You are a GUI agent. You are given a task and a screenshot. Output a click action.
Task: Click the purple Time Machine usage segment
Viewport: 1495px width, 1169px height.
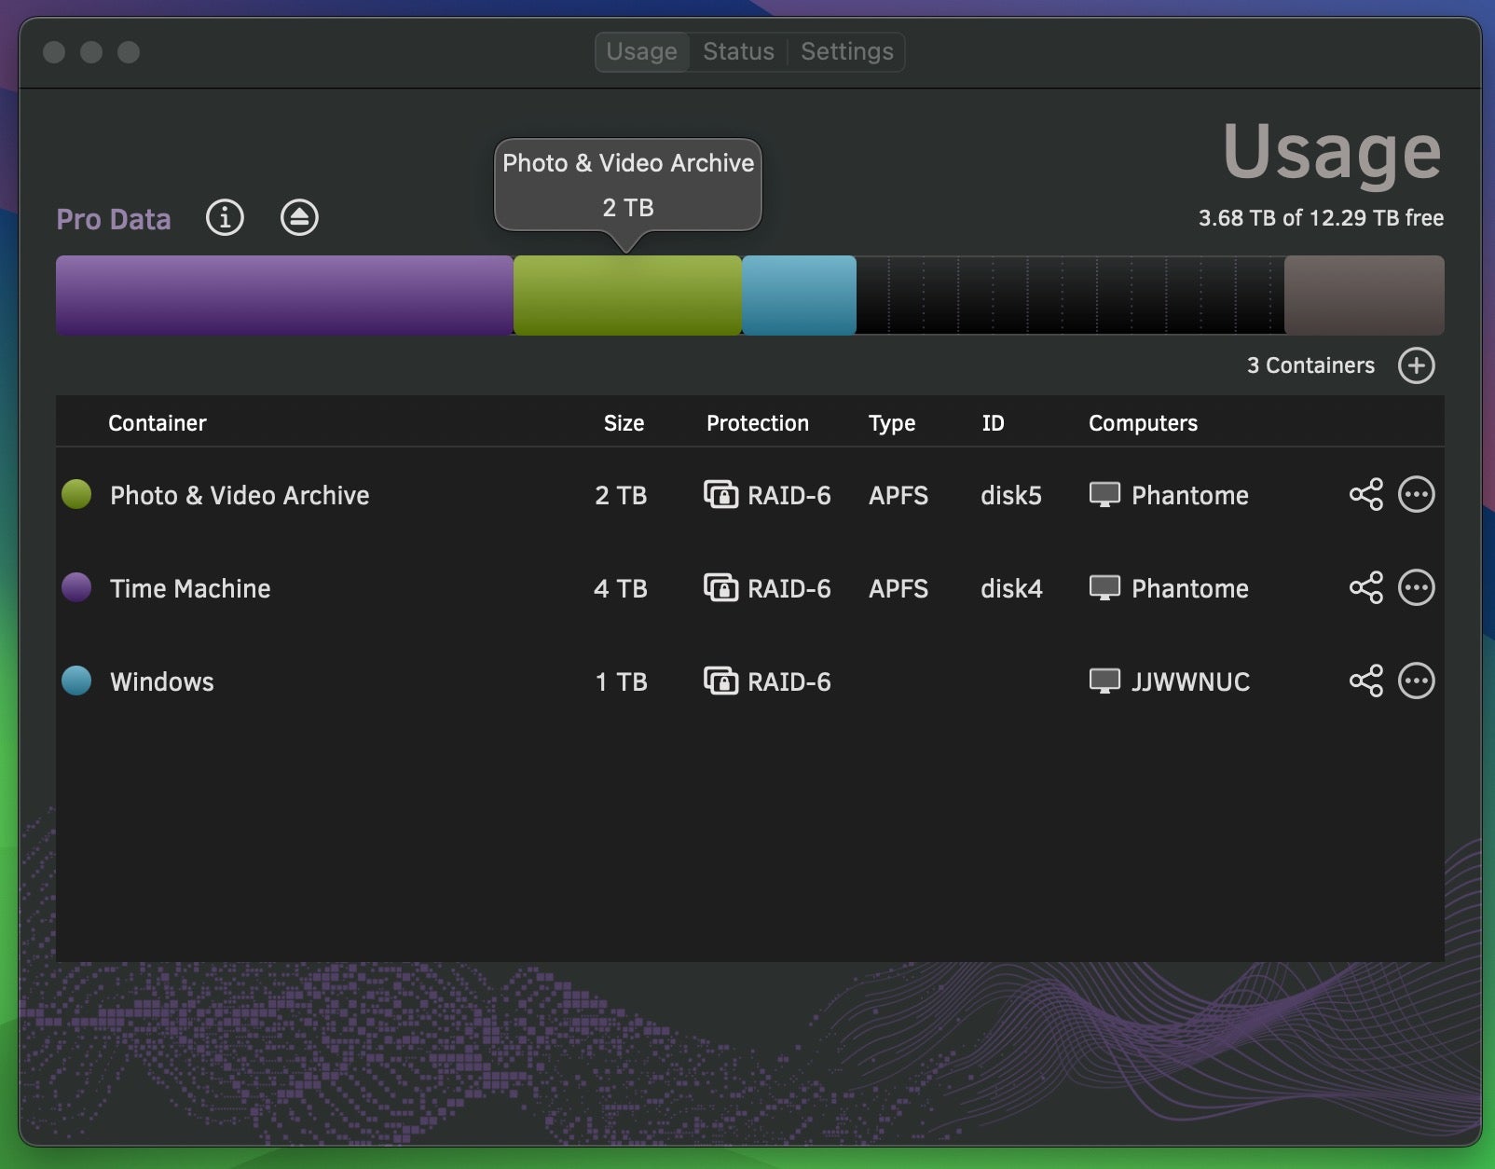(x=284, y=296)
